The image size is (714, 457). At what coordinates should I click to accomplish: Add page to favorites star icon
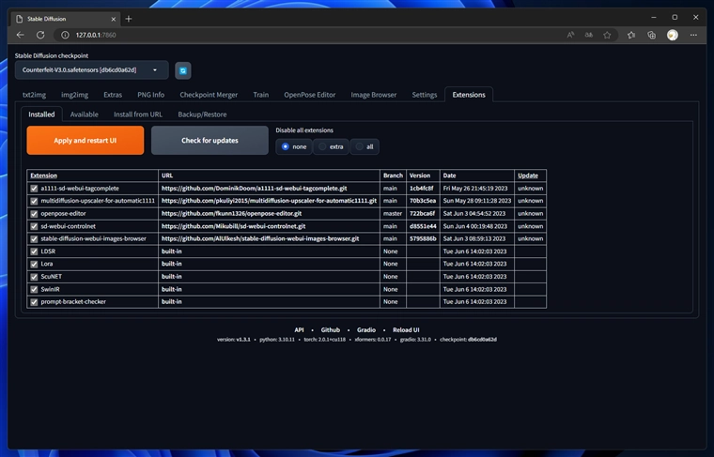point(607,35)
